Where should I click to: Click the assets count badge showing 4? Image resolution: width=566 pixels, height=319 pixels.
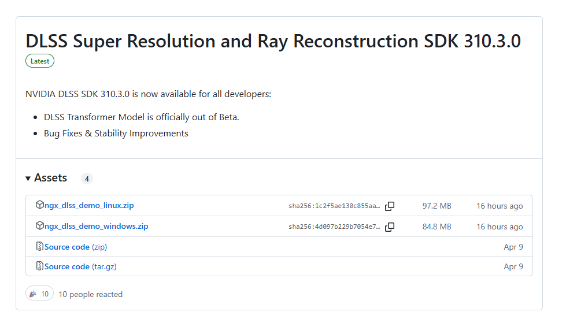[x=87, y=179]
